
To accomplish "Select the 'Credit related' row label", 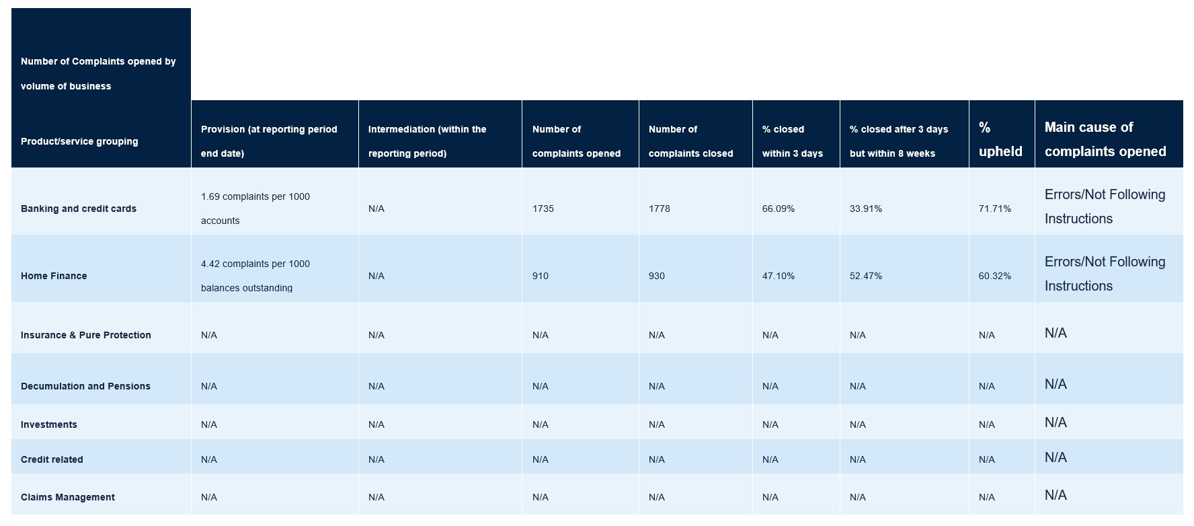I will click(52, 459).
